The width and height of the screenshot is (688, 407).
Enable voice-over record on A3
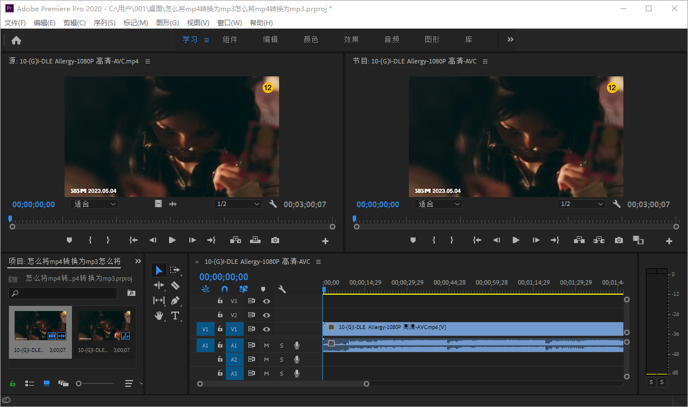pos(297,373)
